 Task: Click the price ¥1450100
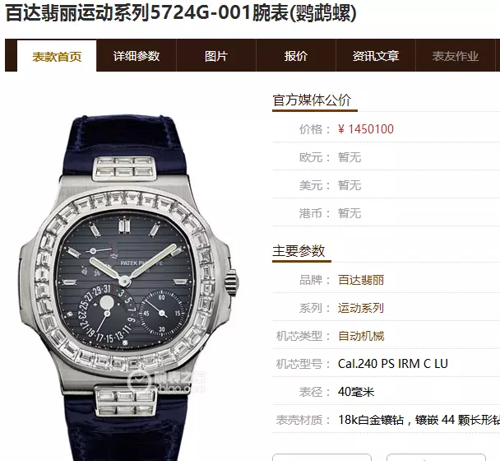tap(366, 129)
